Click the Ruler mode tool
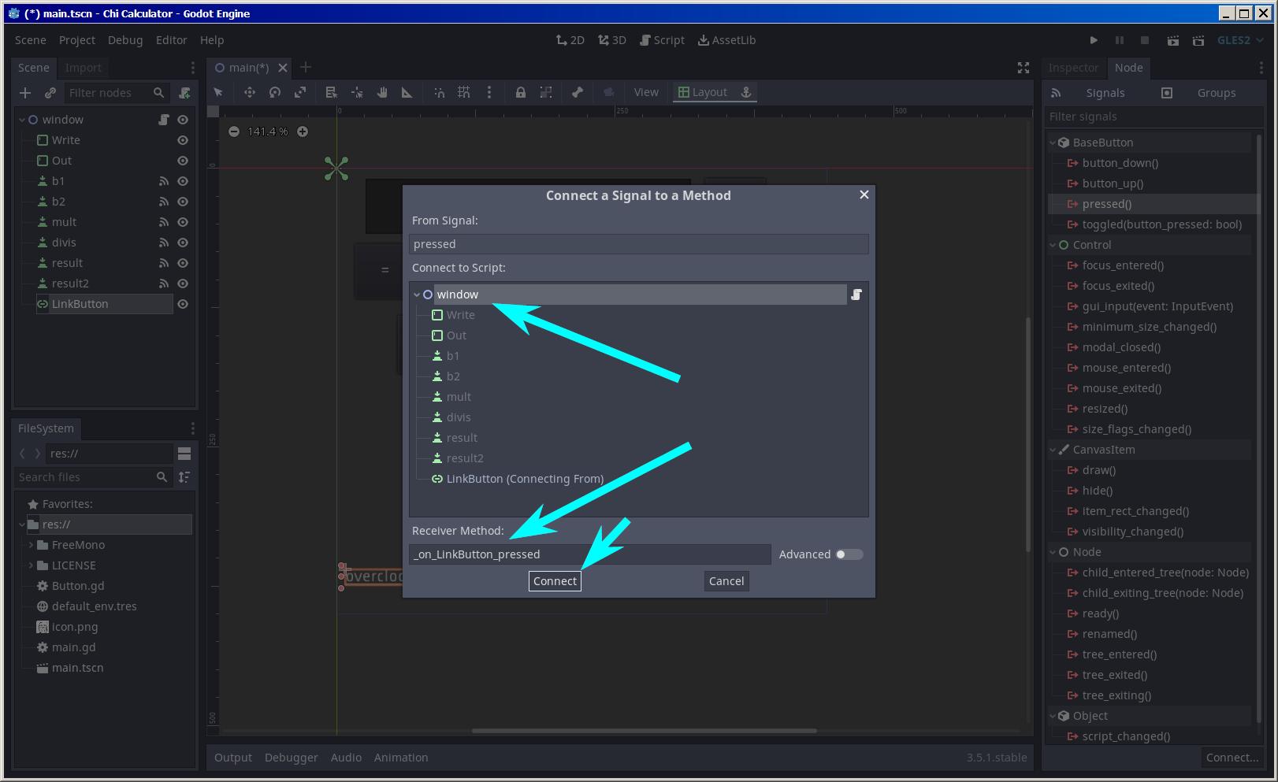The image size is (1278, 782). coord(407,92)
